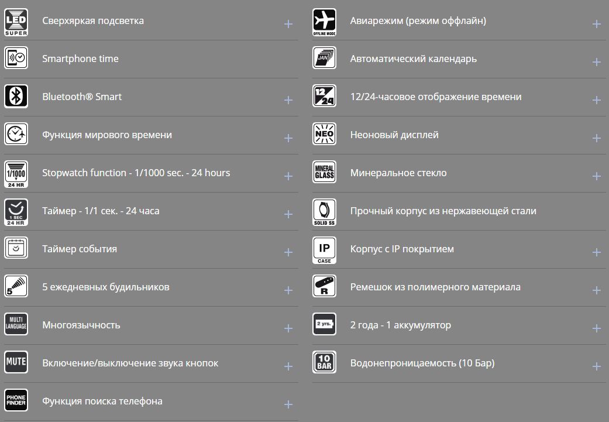Click the IP Case coating icon
This screenshot has height=422, width=609.
pyautogui.click(x=324, y=249)
